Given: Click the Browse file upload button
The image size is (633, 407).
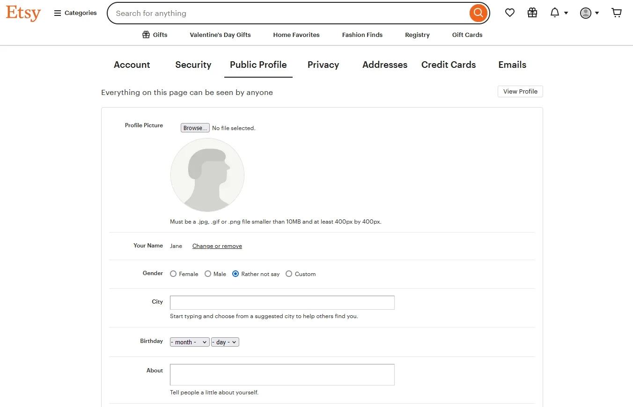Looking at the screenshot, I should pos(195,128).
